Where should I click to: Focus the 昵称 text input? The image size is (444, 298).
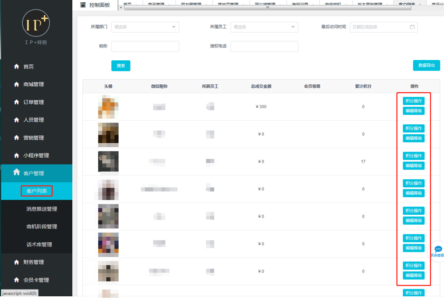point(145,46)
